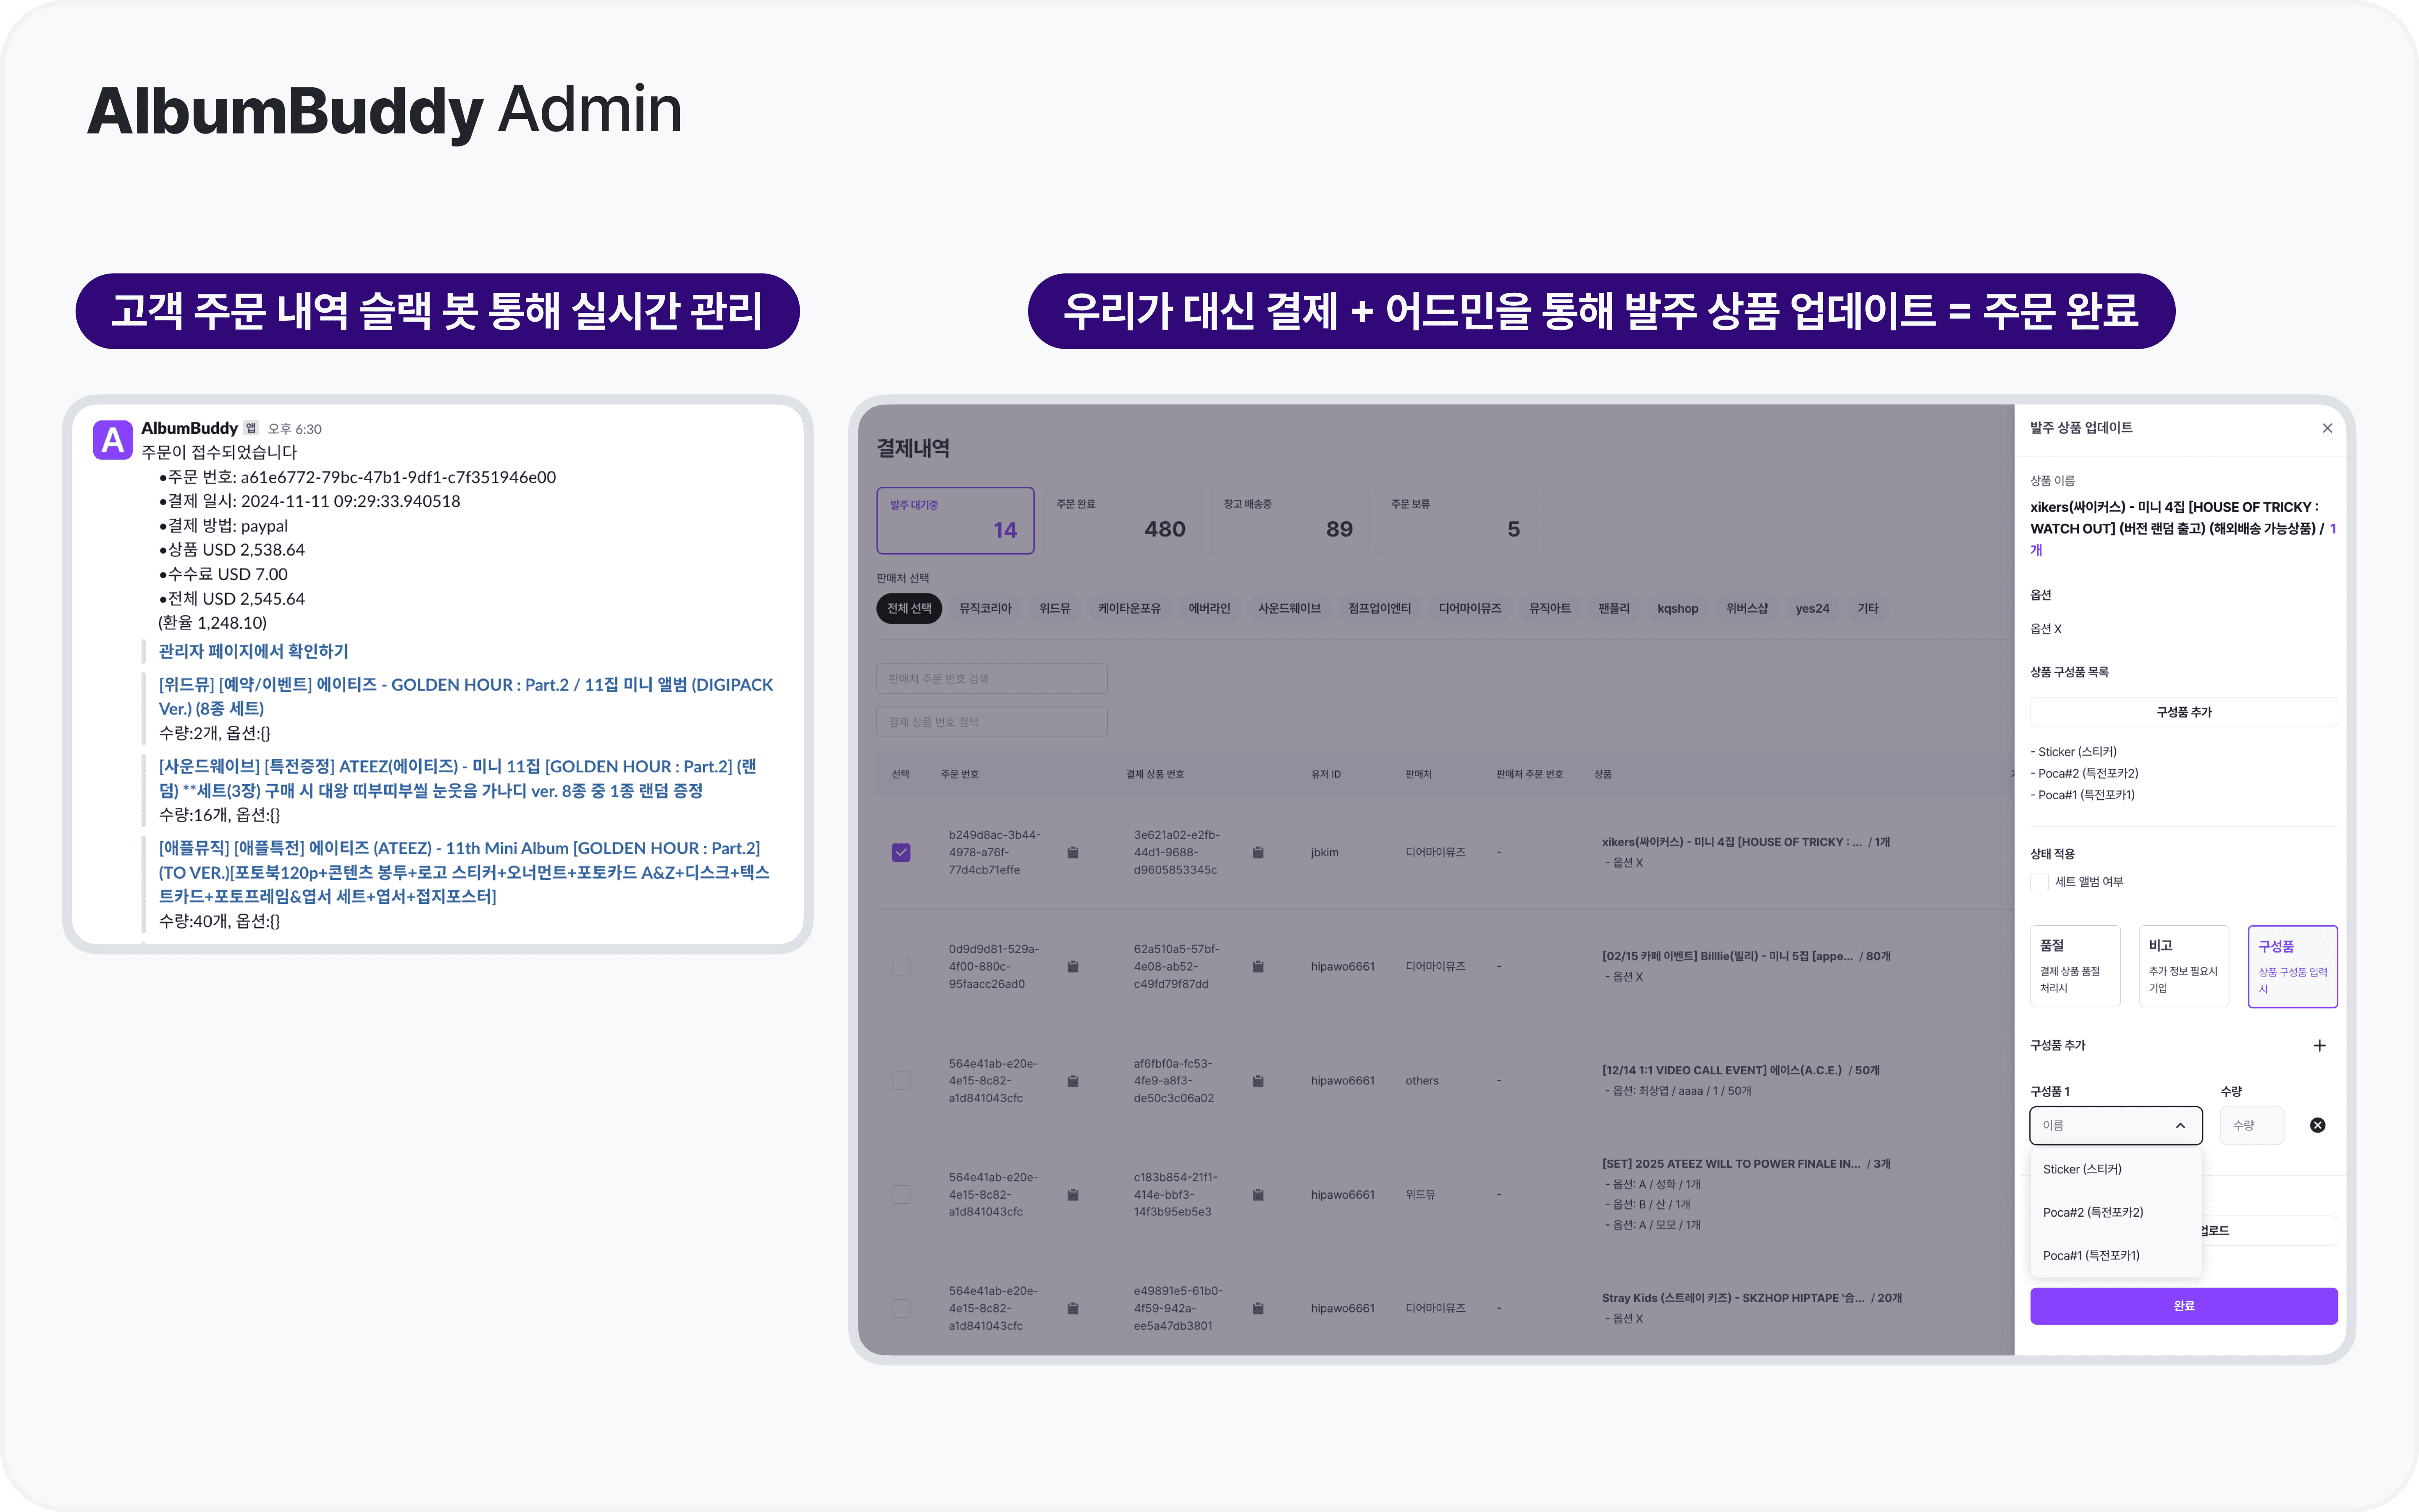Switch to 발주 대기중 status tab
The image size is (2419, 1512).
click(955, 520)
